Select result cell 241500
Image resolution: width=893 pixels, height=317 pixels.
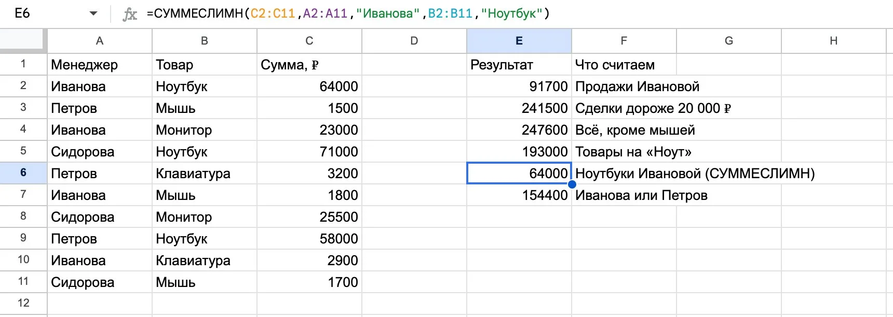click(x=519, y=108)
